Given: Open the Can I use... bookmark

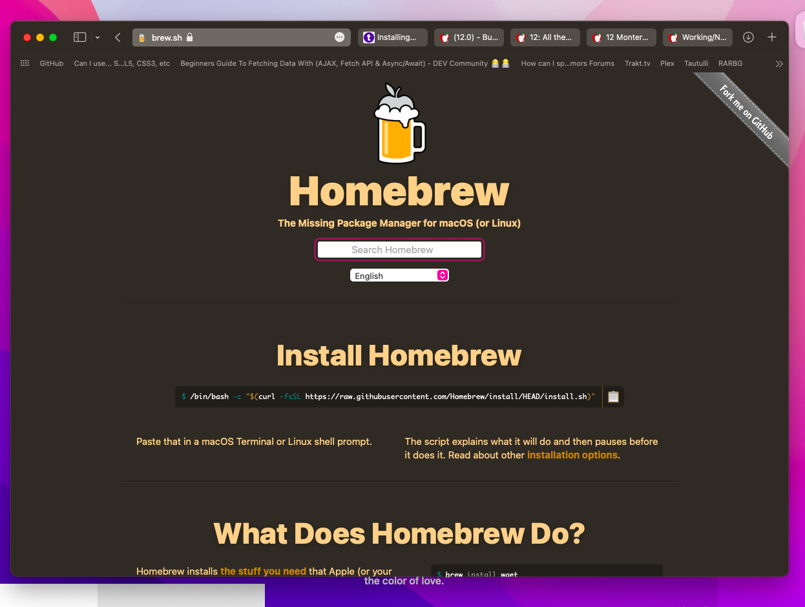Looking at the screenshot, I should [x=122, y=63].
